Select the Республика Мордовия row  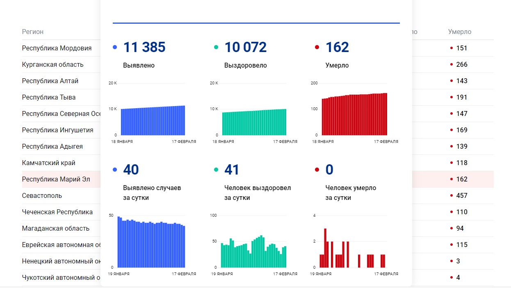[x=57, y=48]
